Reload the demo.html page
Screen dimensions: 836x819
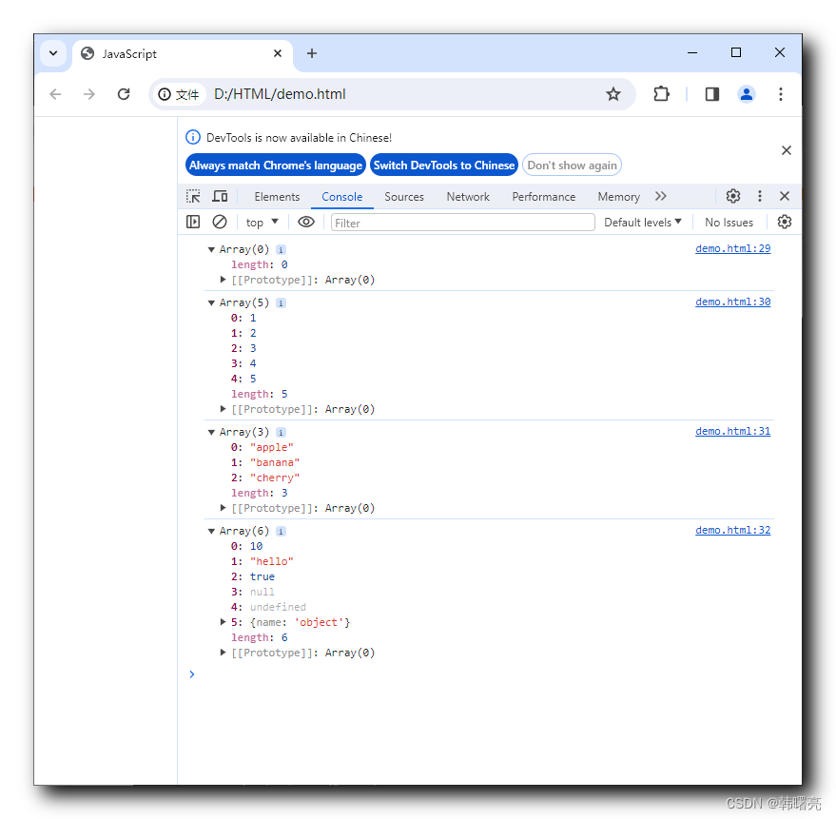(x=124, y=94)
